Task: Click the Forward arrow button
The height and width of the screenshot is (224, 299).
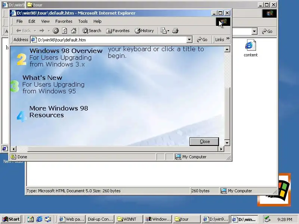Action: (42, 31)
